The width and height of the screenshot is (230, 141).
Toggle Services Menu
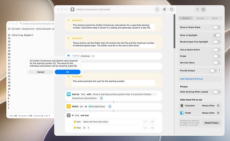point(217,63)
